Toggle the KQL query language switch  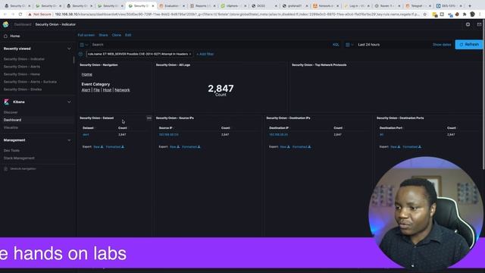coord(336,45)
